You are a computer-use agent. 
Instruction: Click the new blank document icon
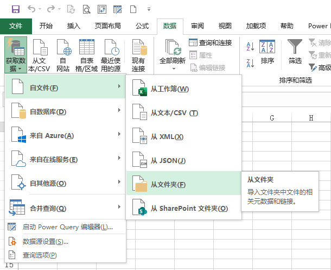(133, 9)
